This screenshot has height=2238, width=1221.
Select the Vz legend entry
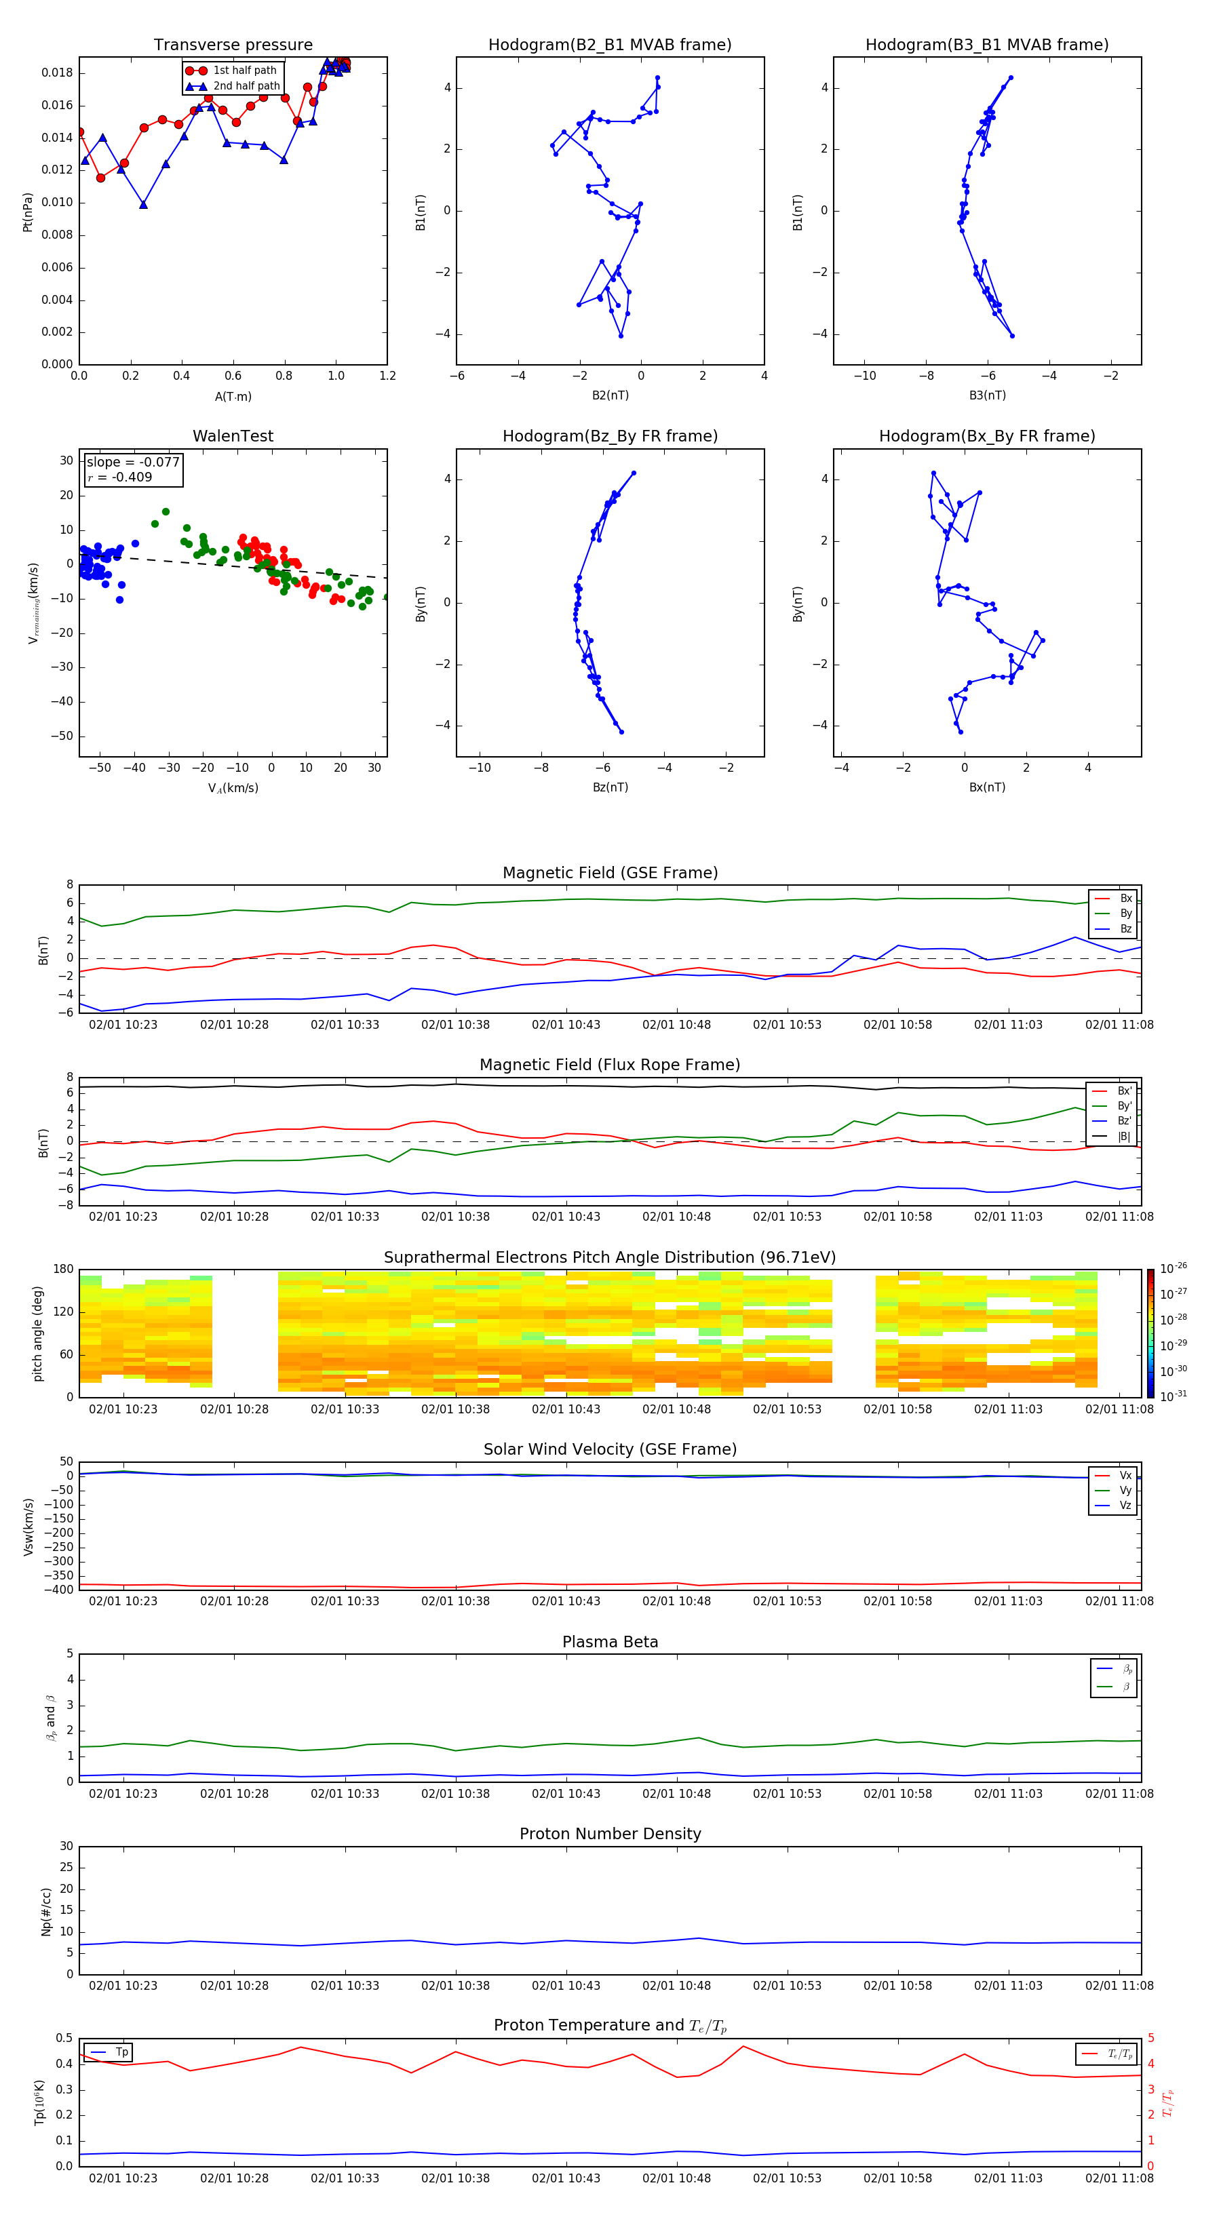coord(1113,1506)
